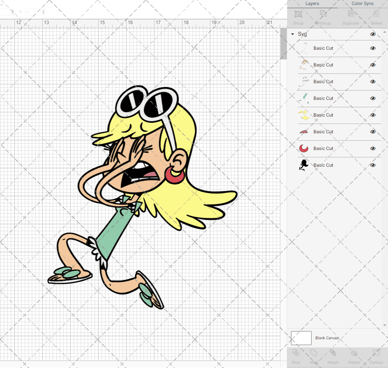Switch to the Layers tab
This screenshot has height=368, width=388.
click(x=312, y=4)
